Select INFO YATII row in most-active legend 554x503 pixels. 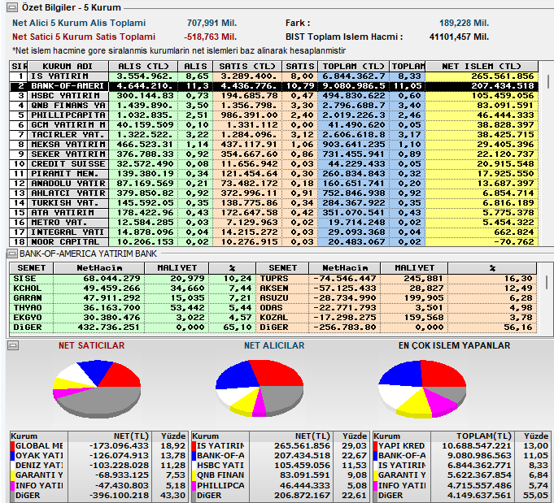click(461, 486)
